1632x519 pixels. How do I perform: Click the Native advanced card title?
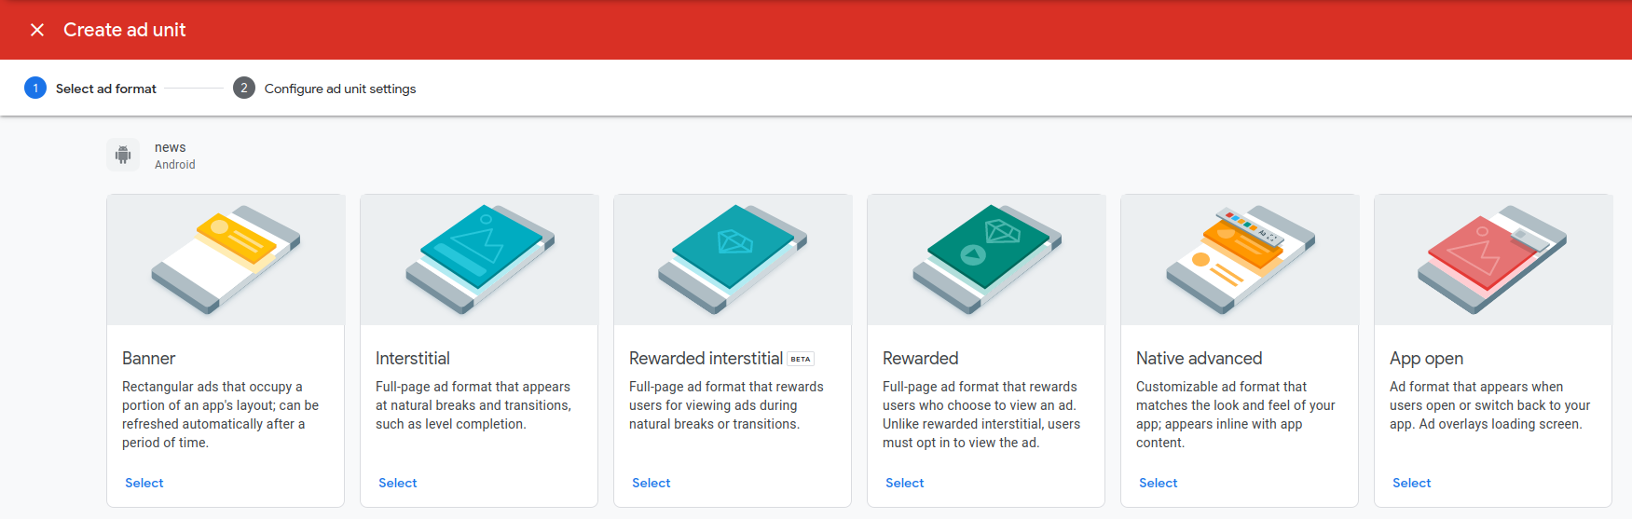click(x=1199, y=359)
